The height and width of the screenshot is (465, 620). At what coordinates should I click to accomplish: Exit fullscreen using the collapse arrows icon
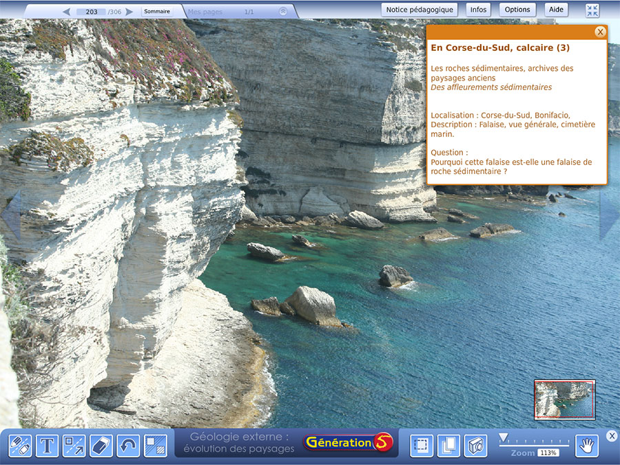click(x=592, y=10)
